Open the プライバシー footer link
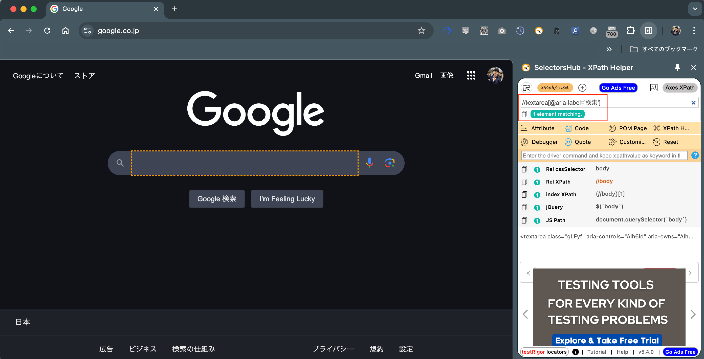The width and height of the screenshot is (704, 359). tap(333, 349)
